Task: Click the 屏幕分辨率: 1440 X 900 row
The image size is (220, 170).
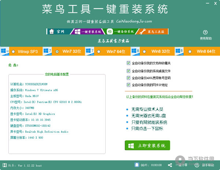Action: click(x=27, y=137)
